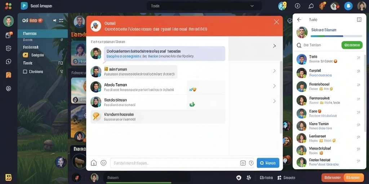Click the grid dots icon in left panel header
The image size is (369, 184).
coord(61,20)
